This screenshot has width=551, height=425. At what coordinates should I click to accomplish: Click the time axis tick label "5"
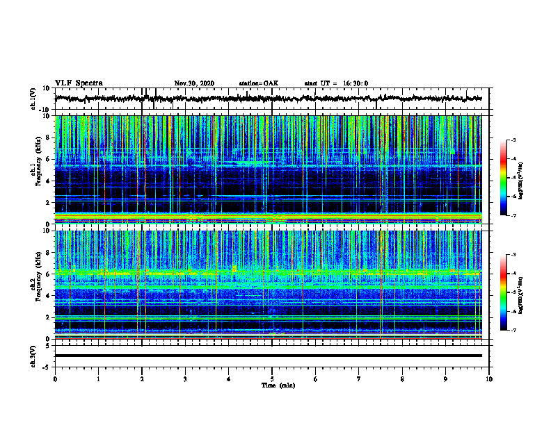click(x=272, y=379)
